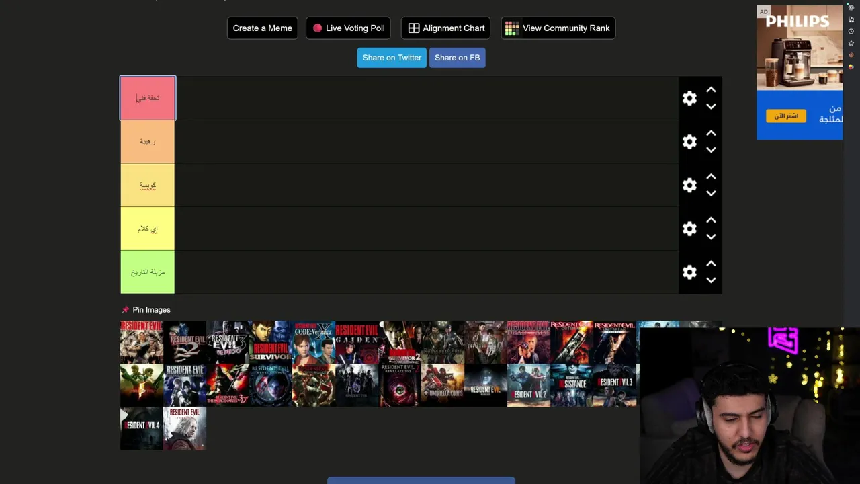
Task: Select the Resident Evil Revelations 2 cover
Action: (400, 385)
